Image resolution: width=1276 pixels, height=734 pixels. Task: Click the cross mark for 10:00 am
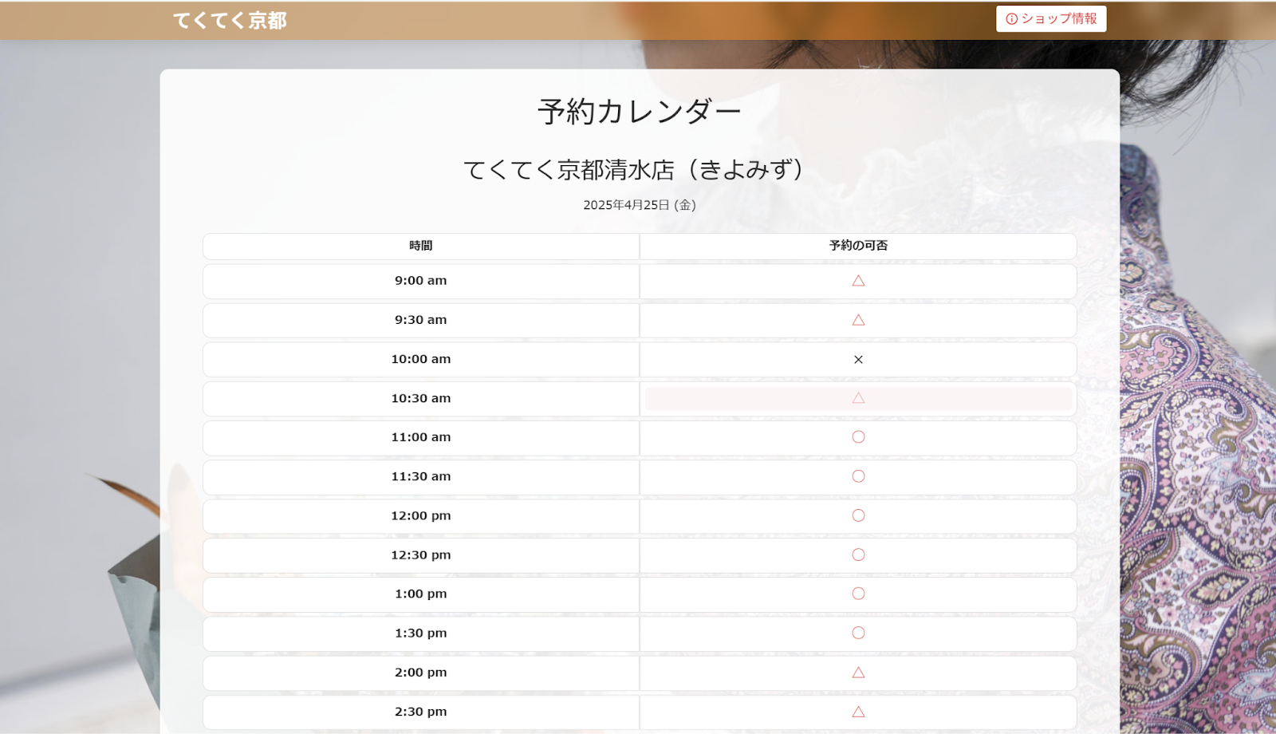point(858,360)
